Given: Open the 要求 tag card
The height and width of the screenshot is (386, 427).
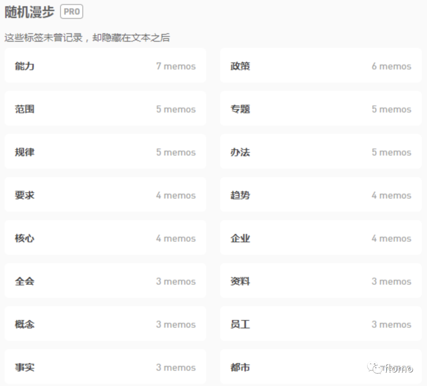Looking at the screenshot, I should 105,195.
